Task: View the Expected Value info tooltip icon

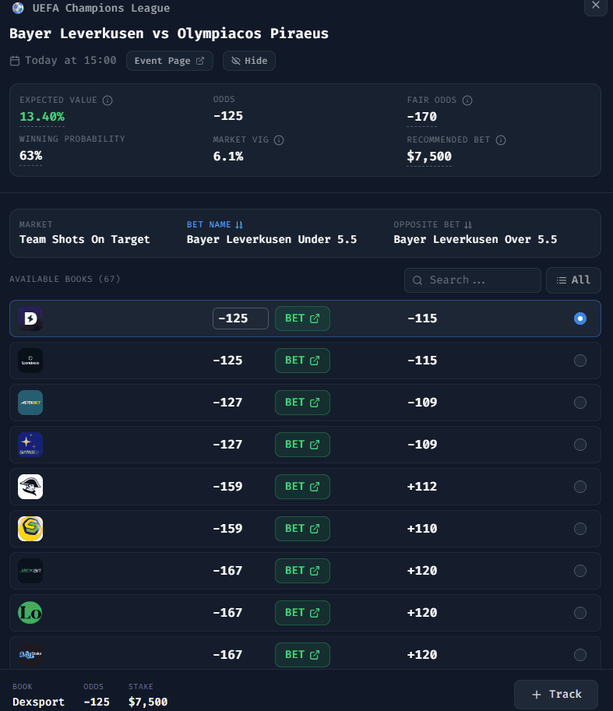Action: point(108,100)
